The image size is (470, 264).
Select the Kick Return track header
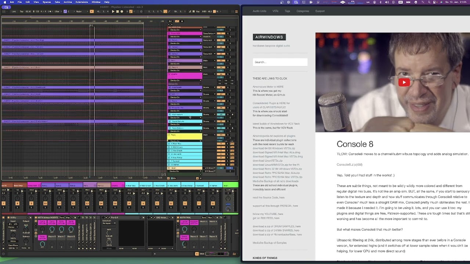pyautogui.click(x=185, y=114)
